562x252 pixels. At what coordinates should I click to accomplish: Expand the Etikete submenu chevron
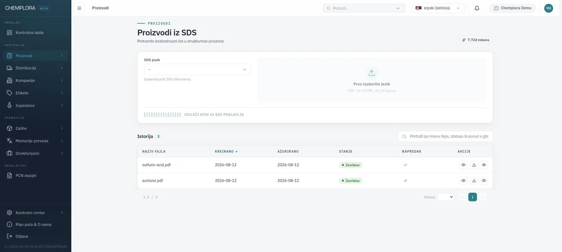click(62, 93)
